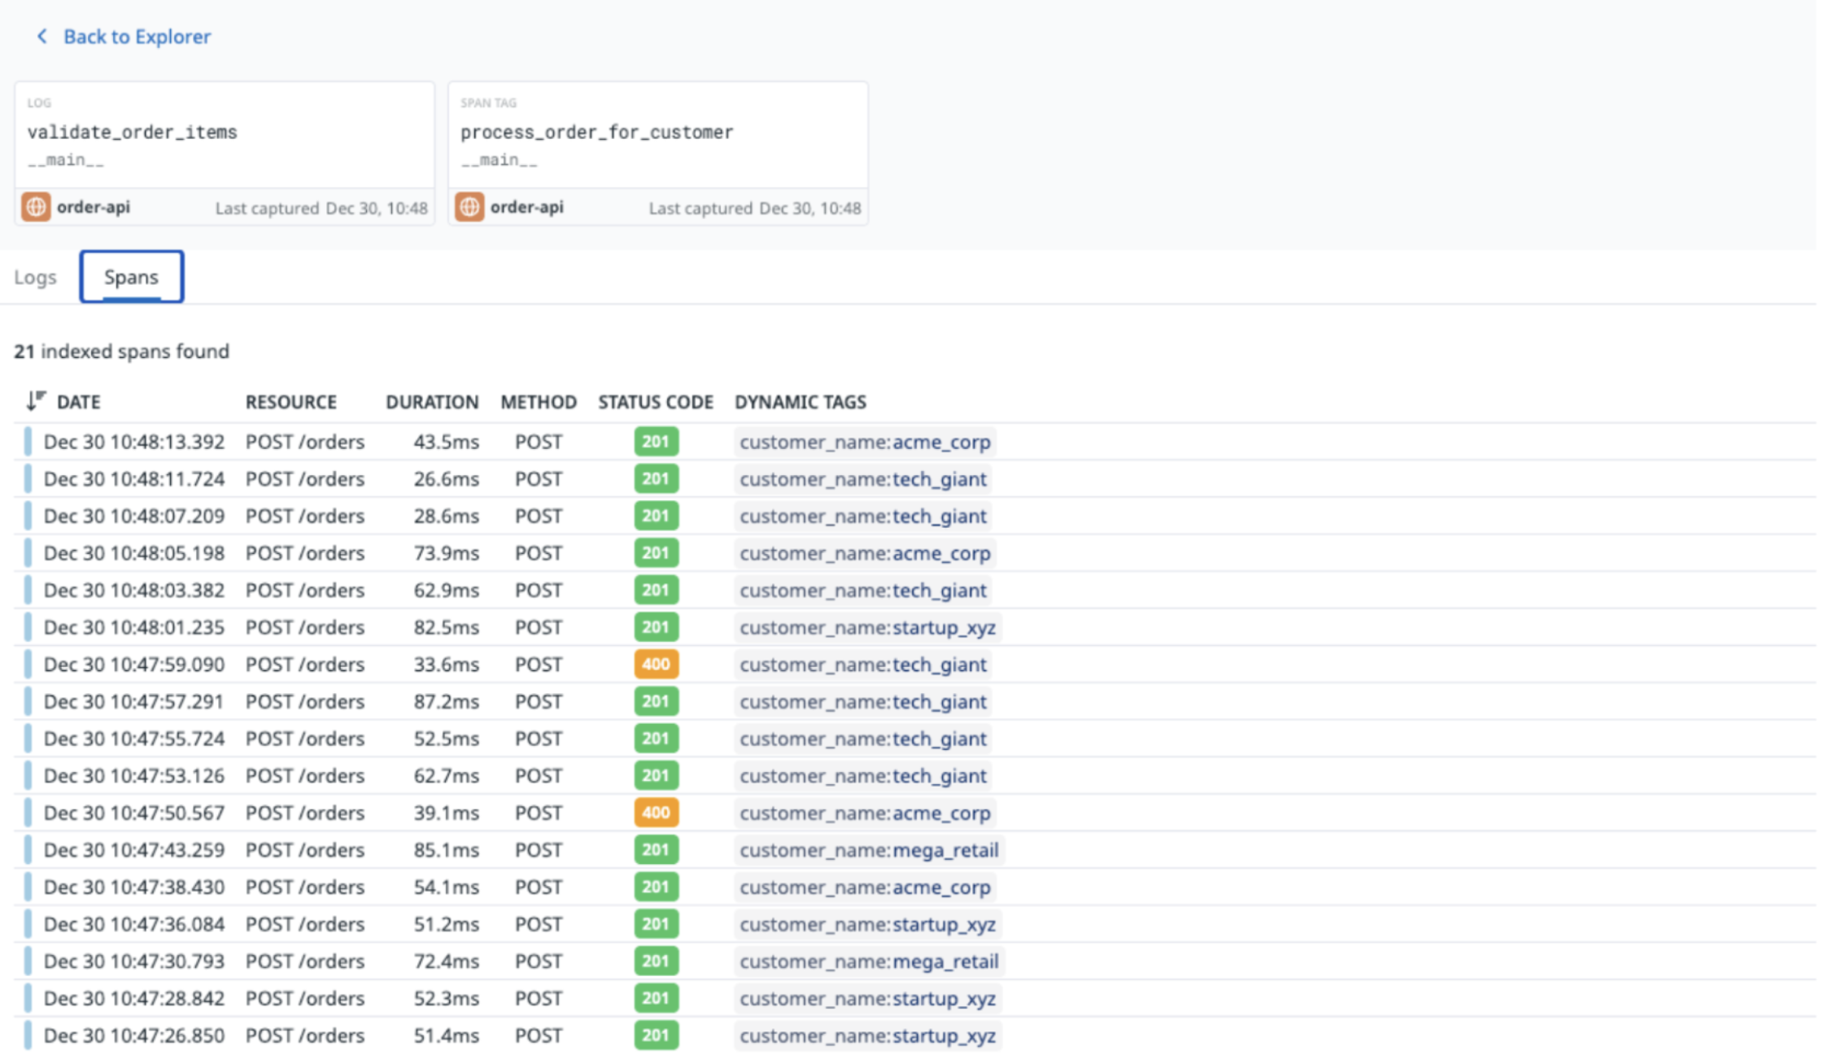Click the 400 status badge at 10:47:50.567
The width and height of the screenshot is (1824, 1064).
(x=656, y=813)
